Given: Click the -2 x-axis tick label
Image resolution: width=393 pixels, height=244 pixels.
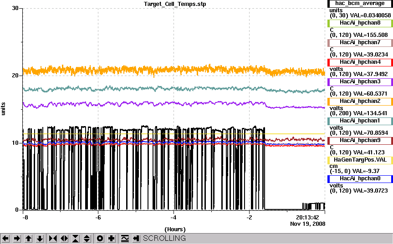Looking at the screenshot, I should (249, 218).
